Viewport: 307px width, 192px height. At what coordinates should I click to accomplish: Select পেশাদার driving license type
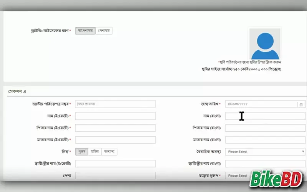click(104, 31)
